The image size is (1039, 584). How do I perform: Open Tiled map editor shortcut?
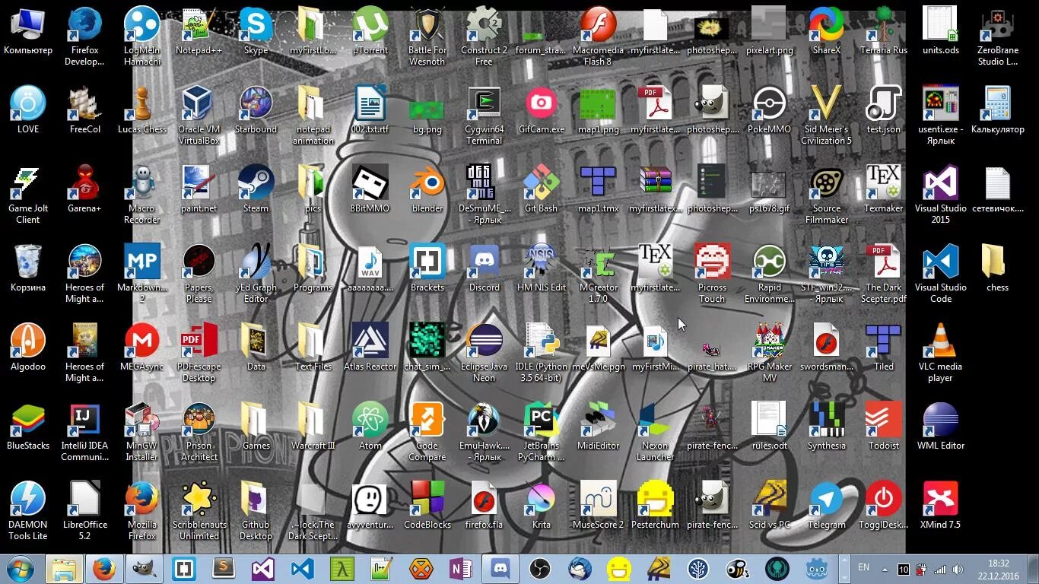tap(884, 348)
